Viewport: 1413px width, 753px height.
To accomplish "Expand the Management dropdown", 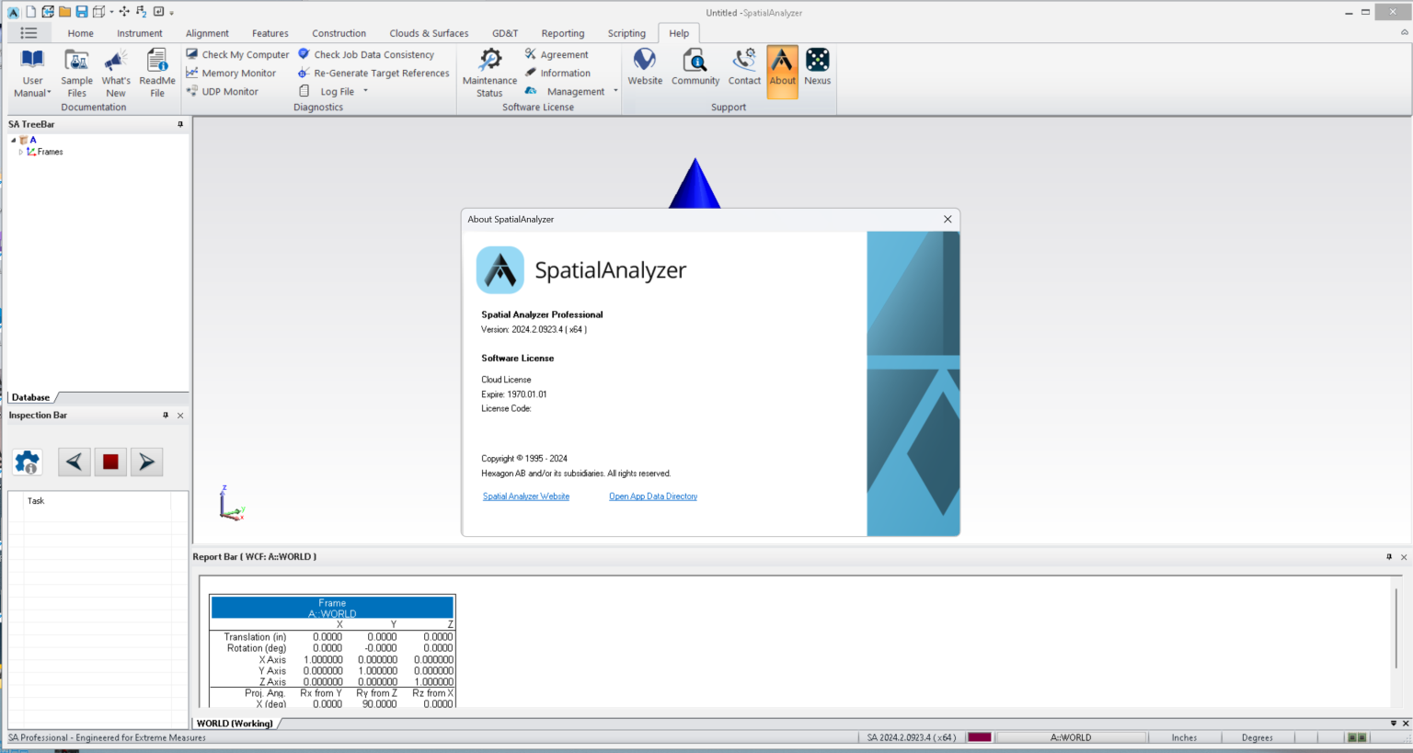I will click(615, 91).
